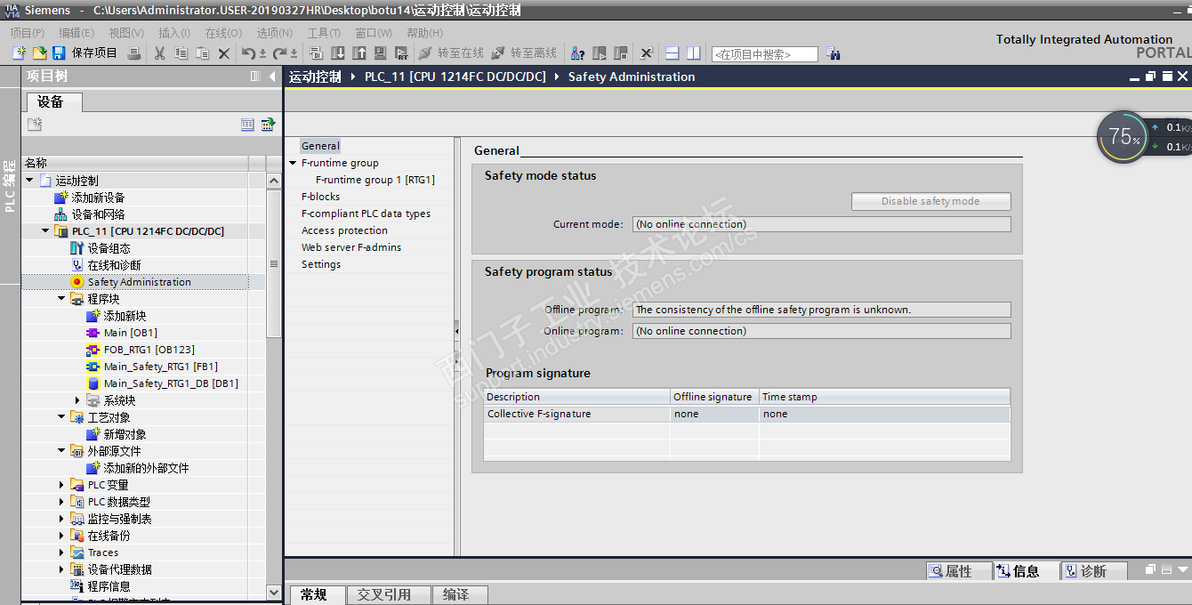Click the Download to device icon
Viewport: 1192px width, 605px height.
pyautogui.click(x=338, y=53)
